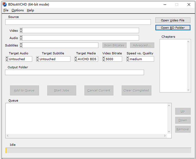Image resolution: width=196 pixels, height=159 pixels.
Task: Click the Idle progress bar
Action: click(98, 150)
